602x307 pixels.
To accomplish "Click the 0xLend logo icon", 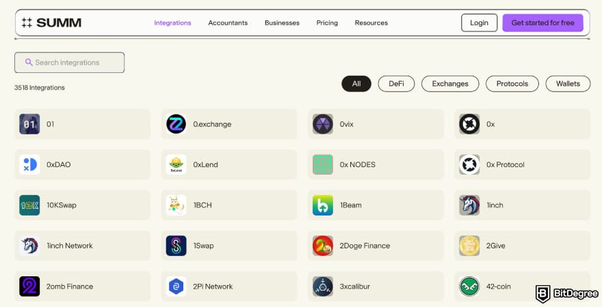I will (x=176, y=164).
